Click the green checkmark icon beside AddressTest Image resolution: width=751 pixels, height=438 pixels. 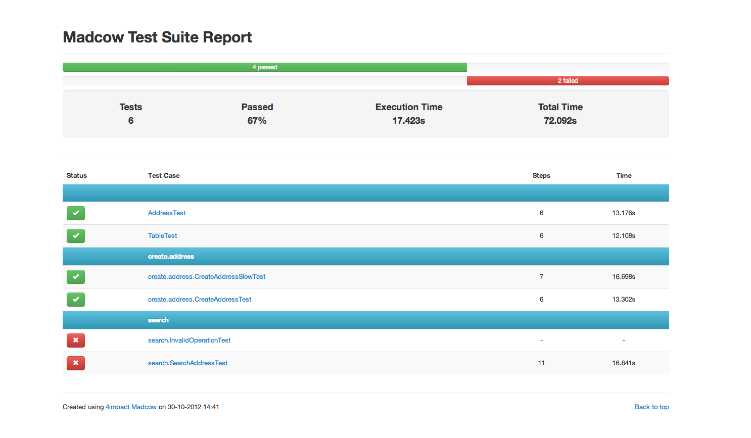75,213
